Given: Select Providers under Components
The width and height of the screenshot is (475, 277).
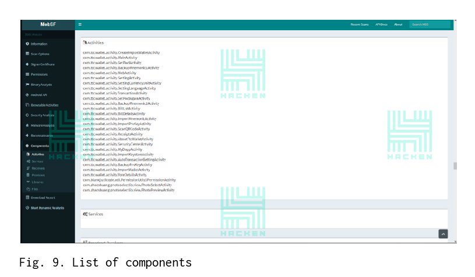Looking at the screenshot, I should pyautogui.click(x=38, y=175).
